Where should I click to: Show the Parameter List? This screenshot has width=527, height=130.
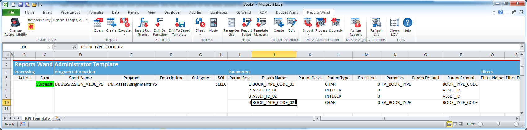pyautogui.click(x=231, y=23)
